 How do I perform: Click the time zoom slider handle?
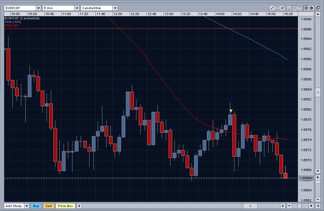click(300, 206)
